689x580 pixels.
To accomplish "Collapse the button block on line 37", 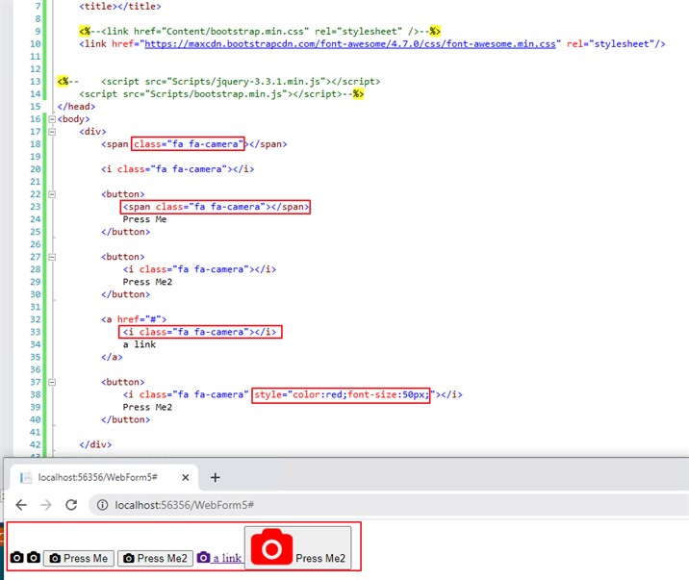I will 52,382.
